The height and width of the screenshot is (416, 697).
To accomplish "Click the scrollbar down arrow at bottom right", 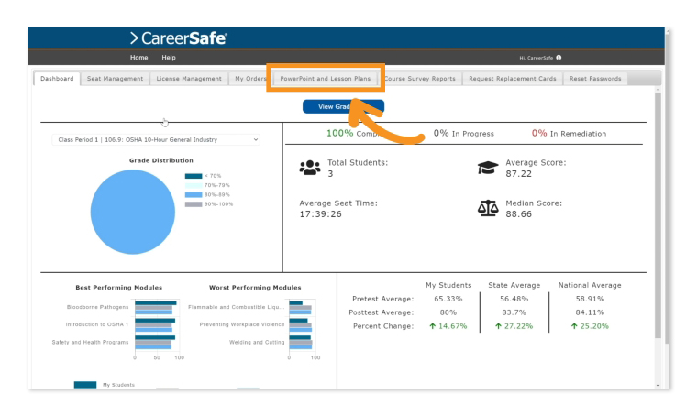I will tap(658, 386).
